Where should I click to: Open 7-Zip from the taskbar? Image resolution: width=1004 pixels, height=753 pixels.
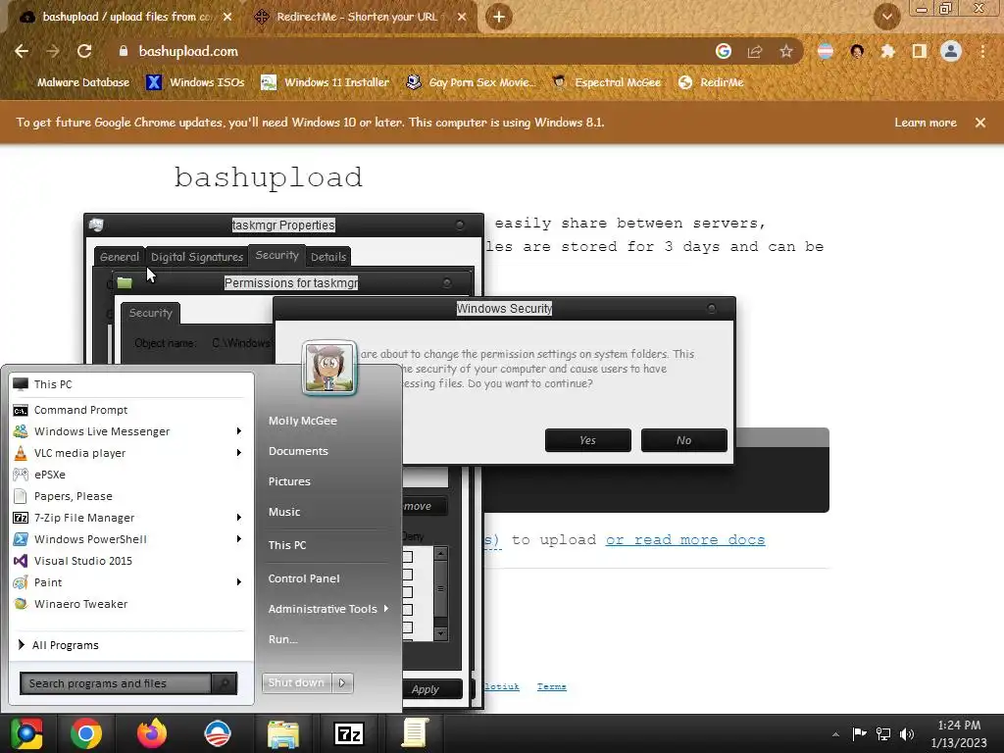pos(349,733)
